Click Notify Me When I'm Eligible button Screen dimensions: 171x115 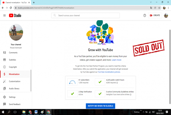coord(100,106)
